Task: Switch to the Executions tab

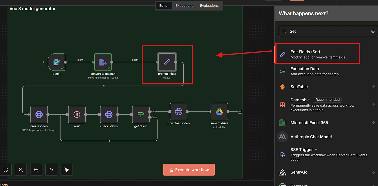Action: (x=184, y=6)
